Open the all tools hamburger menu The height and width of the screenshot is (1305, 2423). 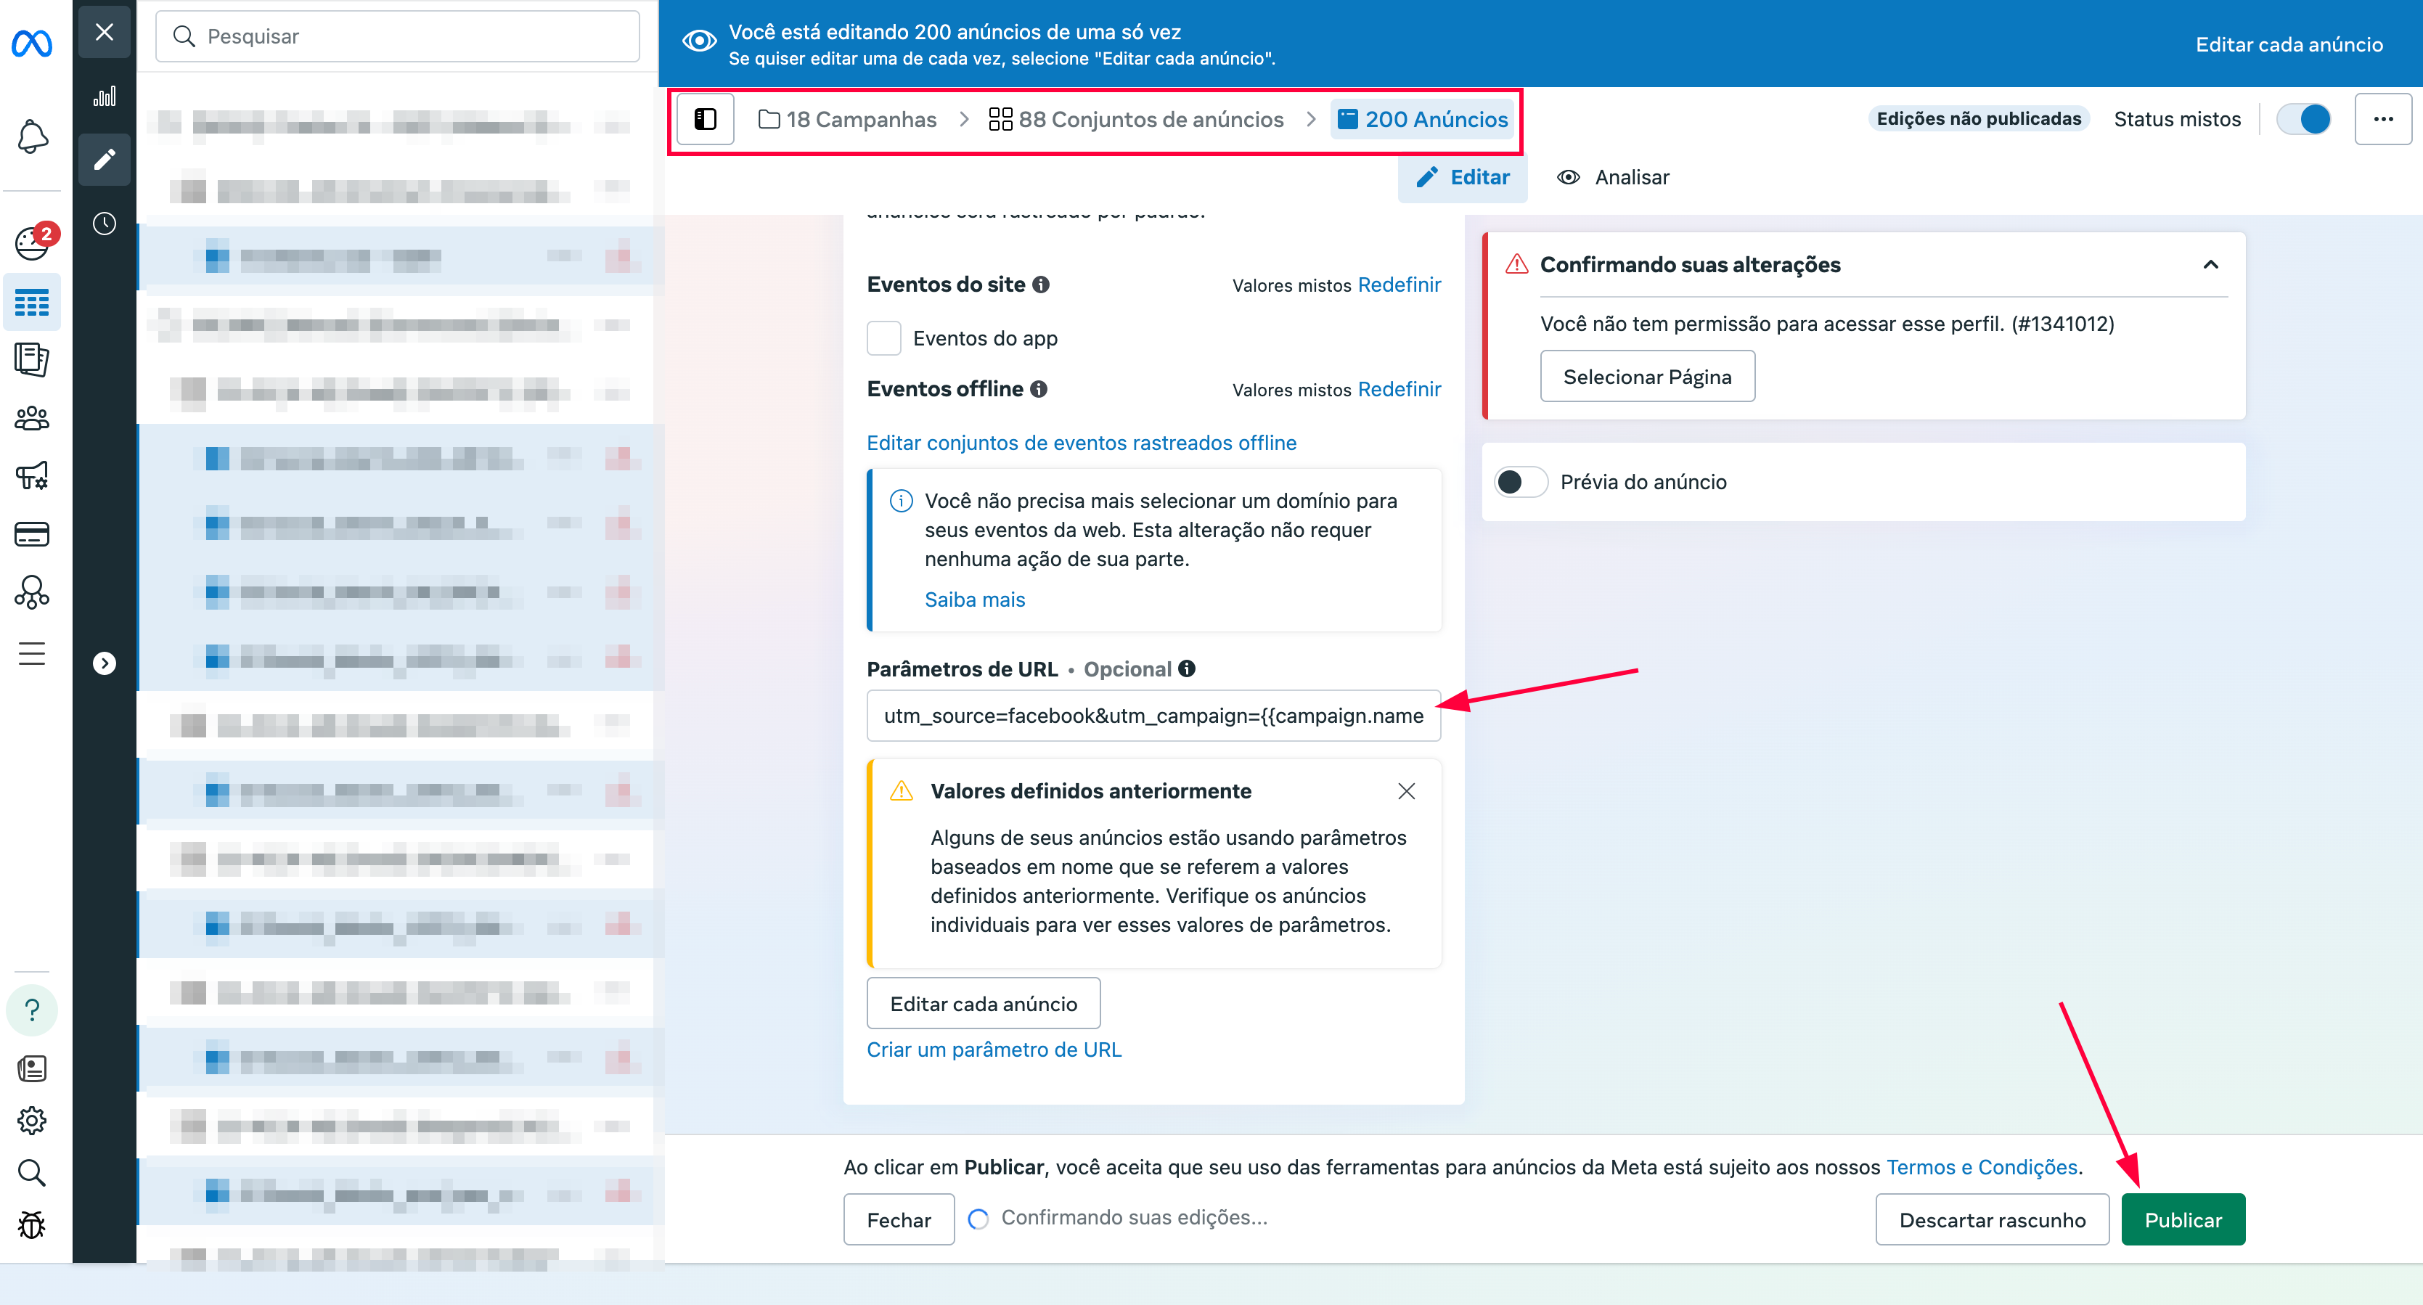pyautogui.click(x=32, y=653)
